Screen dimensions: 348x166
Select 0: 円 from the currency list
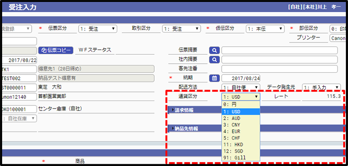click(241, 104)
